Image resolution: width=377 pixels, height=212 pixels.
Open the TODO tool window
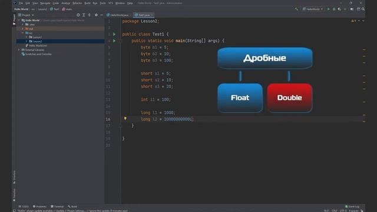[x=24, y=207]
